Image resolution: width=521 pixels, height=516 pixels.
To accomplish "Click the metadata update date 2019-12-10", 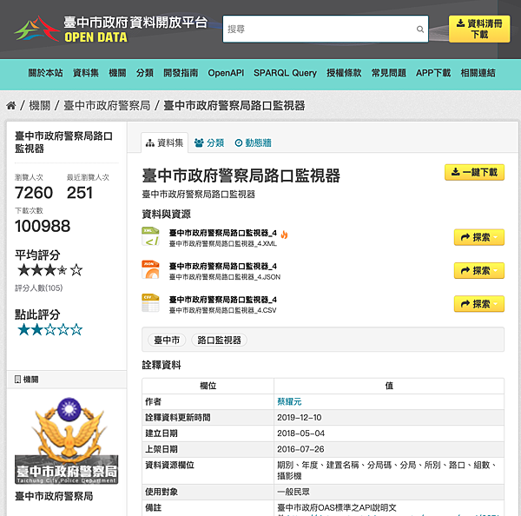I will click(x=300, y=418).
